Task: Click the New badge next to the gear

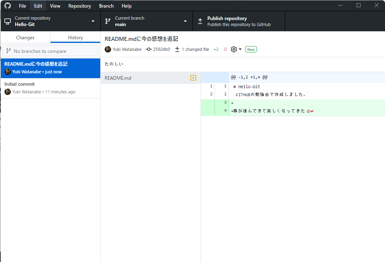Action: tap(251, 49)
